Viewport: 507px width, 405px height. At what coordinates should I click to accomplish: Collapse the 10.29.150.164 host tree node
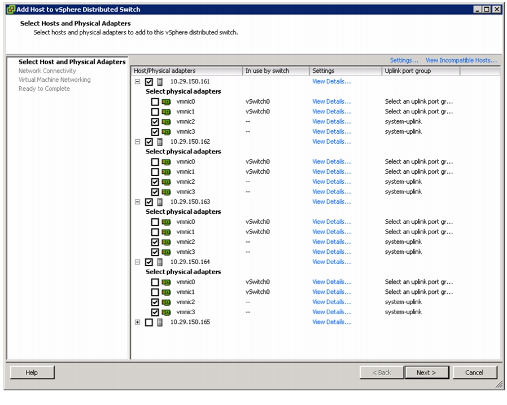pyautogui.click(x=137, y=262)
